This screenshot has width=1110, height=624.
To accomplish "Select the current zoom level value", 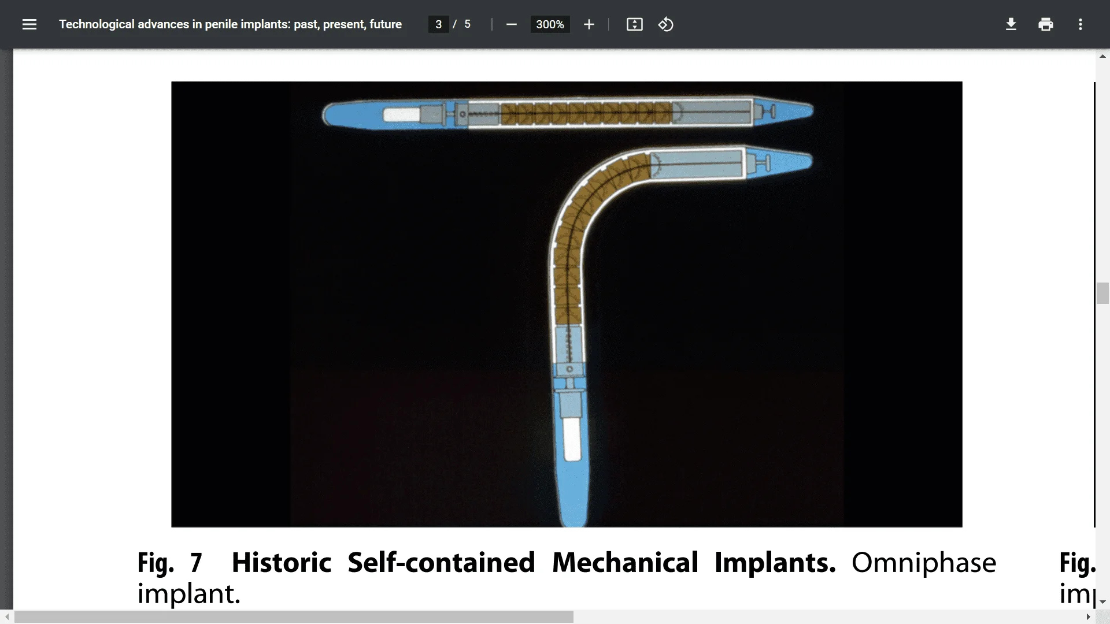I will click(x=549, y=24).
